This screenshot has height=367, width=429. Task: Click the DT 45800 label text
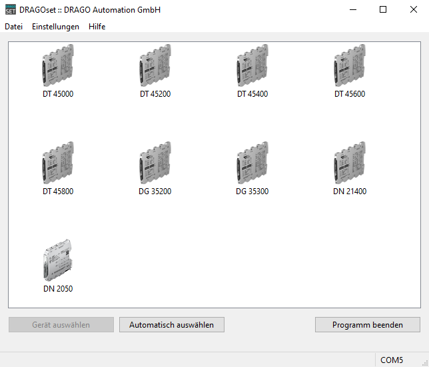coord(58,192)
